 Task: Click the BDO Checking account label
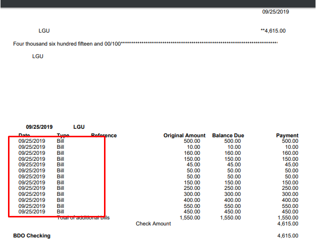tap(32, 235)
